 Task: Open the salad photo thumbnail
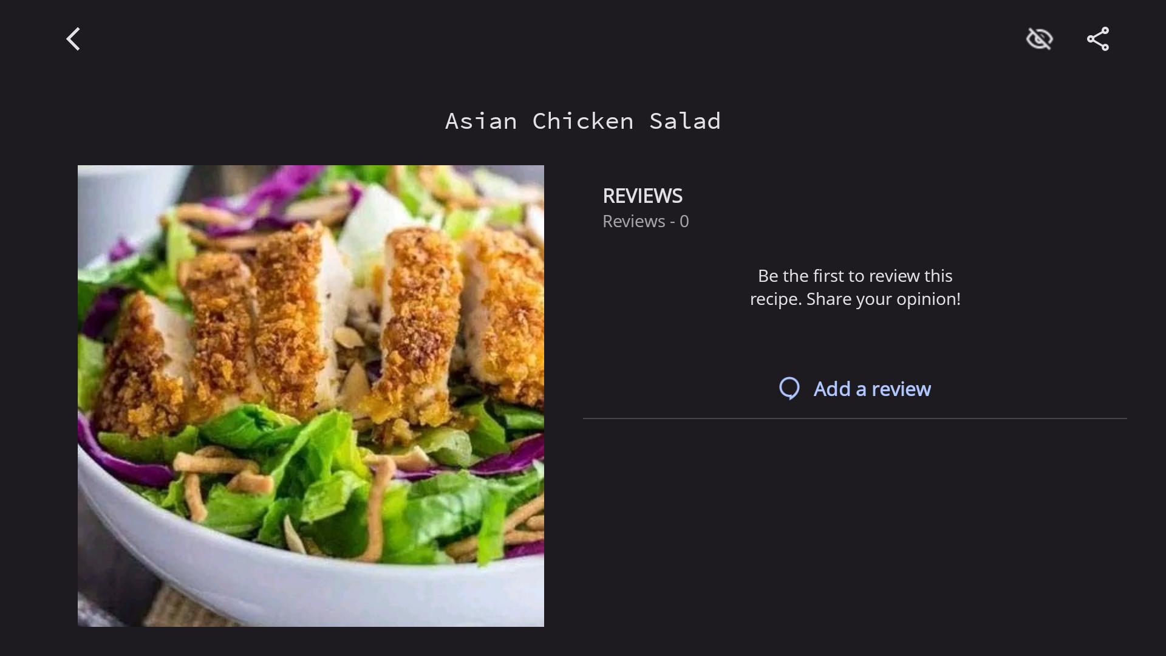click(x=311, y=396)
